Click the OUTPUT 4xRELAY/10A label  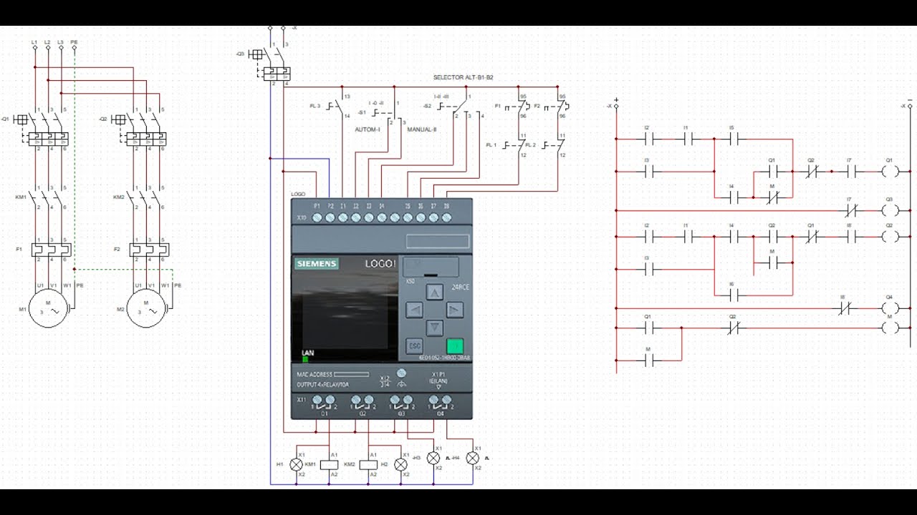(322, 385)
